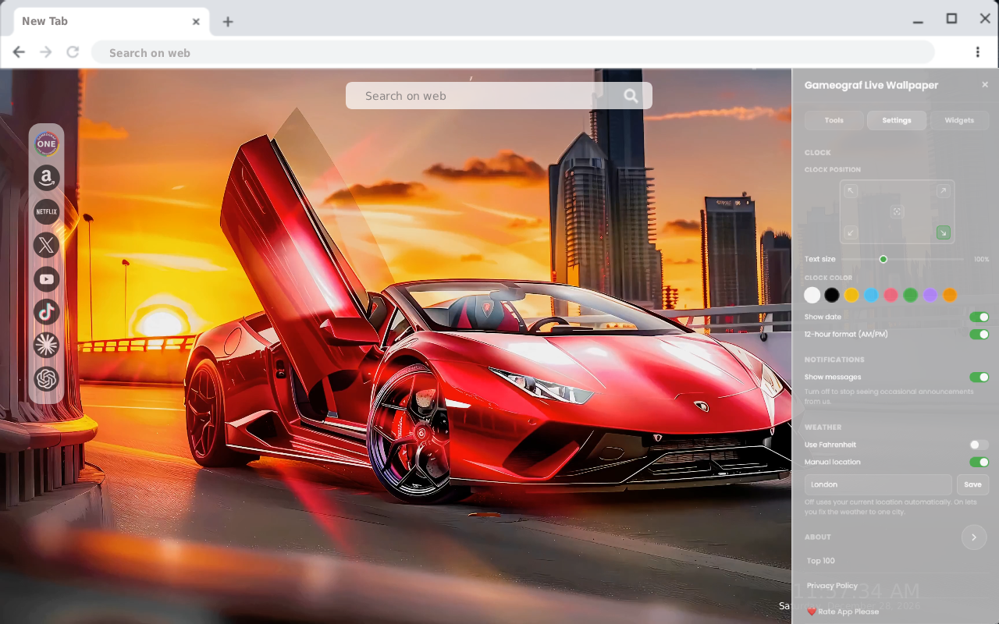
Task: Open a new tab with the plus button
Action: [x=228, y=22]
